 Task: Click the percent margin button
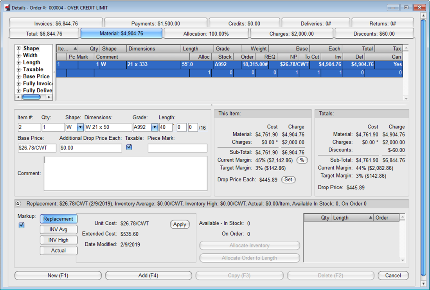(302, 160)
